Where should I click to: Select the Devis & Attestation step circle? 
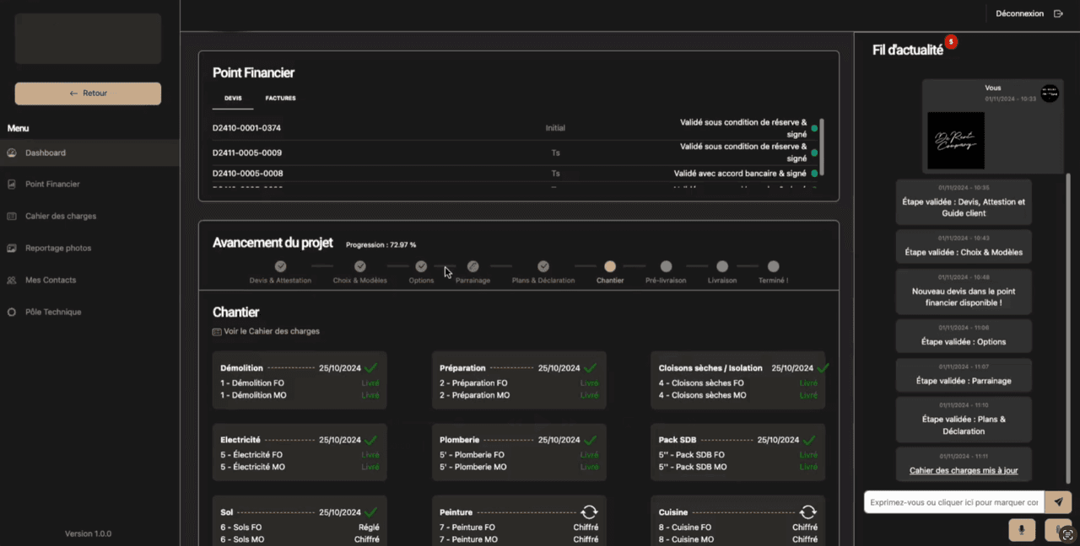[x=280, y=266]
